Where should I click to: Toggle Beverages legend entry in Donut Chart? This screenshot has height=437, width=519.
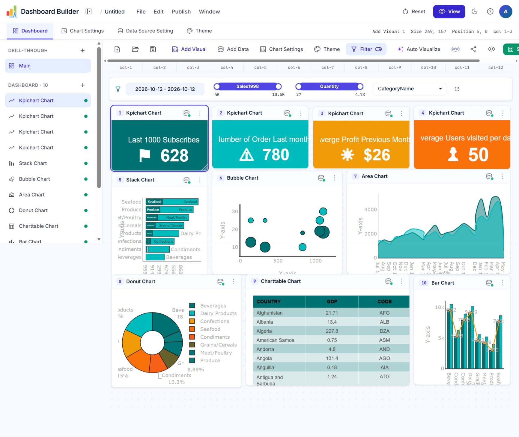pyautogui.click(x=208, y=306)
